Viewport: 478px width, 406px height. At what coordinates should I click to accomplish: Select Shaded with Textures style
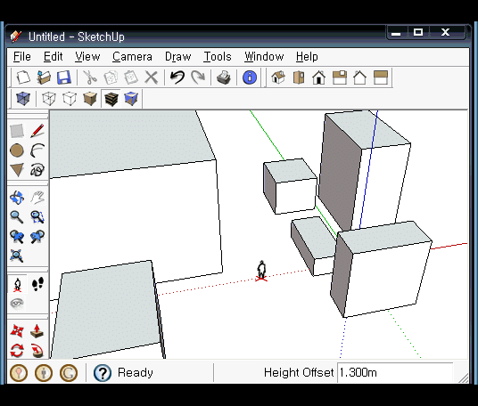(x=111, y=99)
